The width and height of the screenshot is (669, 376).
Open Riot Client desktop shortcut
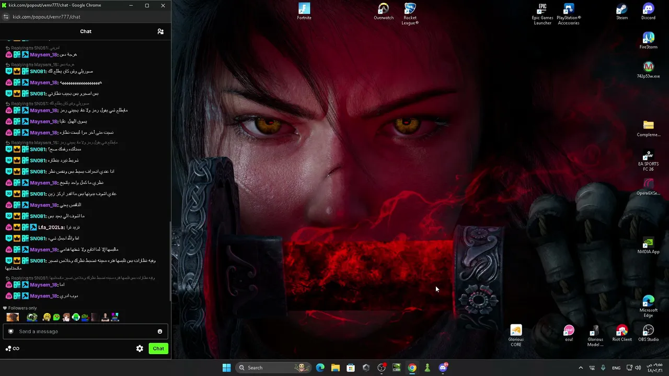pos(622,333)
